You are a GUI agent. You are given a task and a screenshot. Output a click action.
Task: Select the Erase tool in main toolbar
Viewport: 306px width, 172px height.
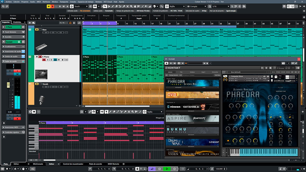117,6
